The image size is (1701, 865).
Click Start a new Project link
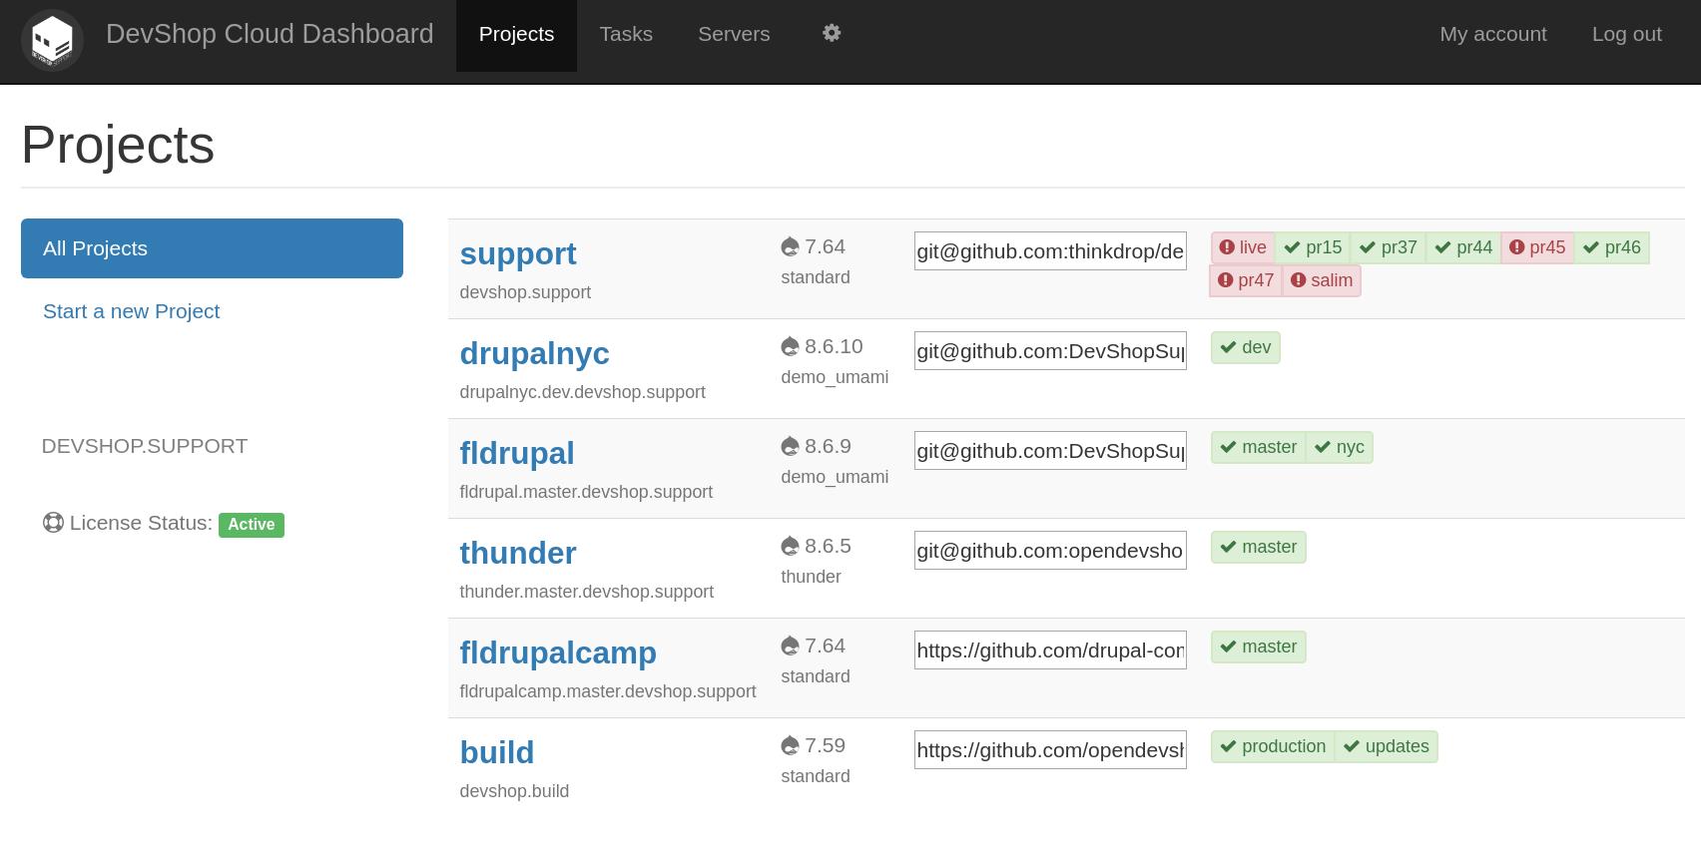tap(131, 311)
